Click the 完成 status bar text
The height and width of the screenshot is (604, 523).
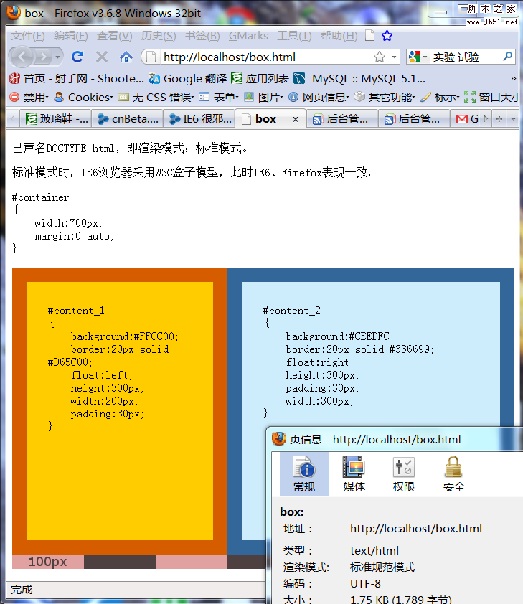(22, 590)
